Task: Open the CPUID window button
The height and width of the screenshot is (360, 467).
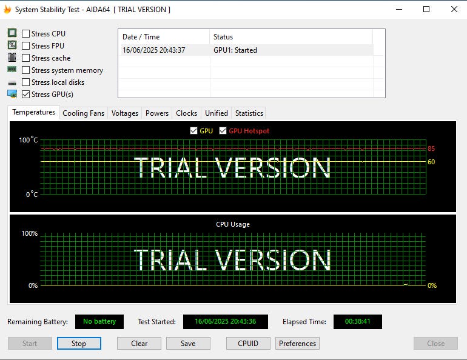Action: [x=248, y=344]
